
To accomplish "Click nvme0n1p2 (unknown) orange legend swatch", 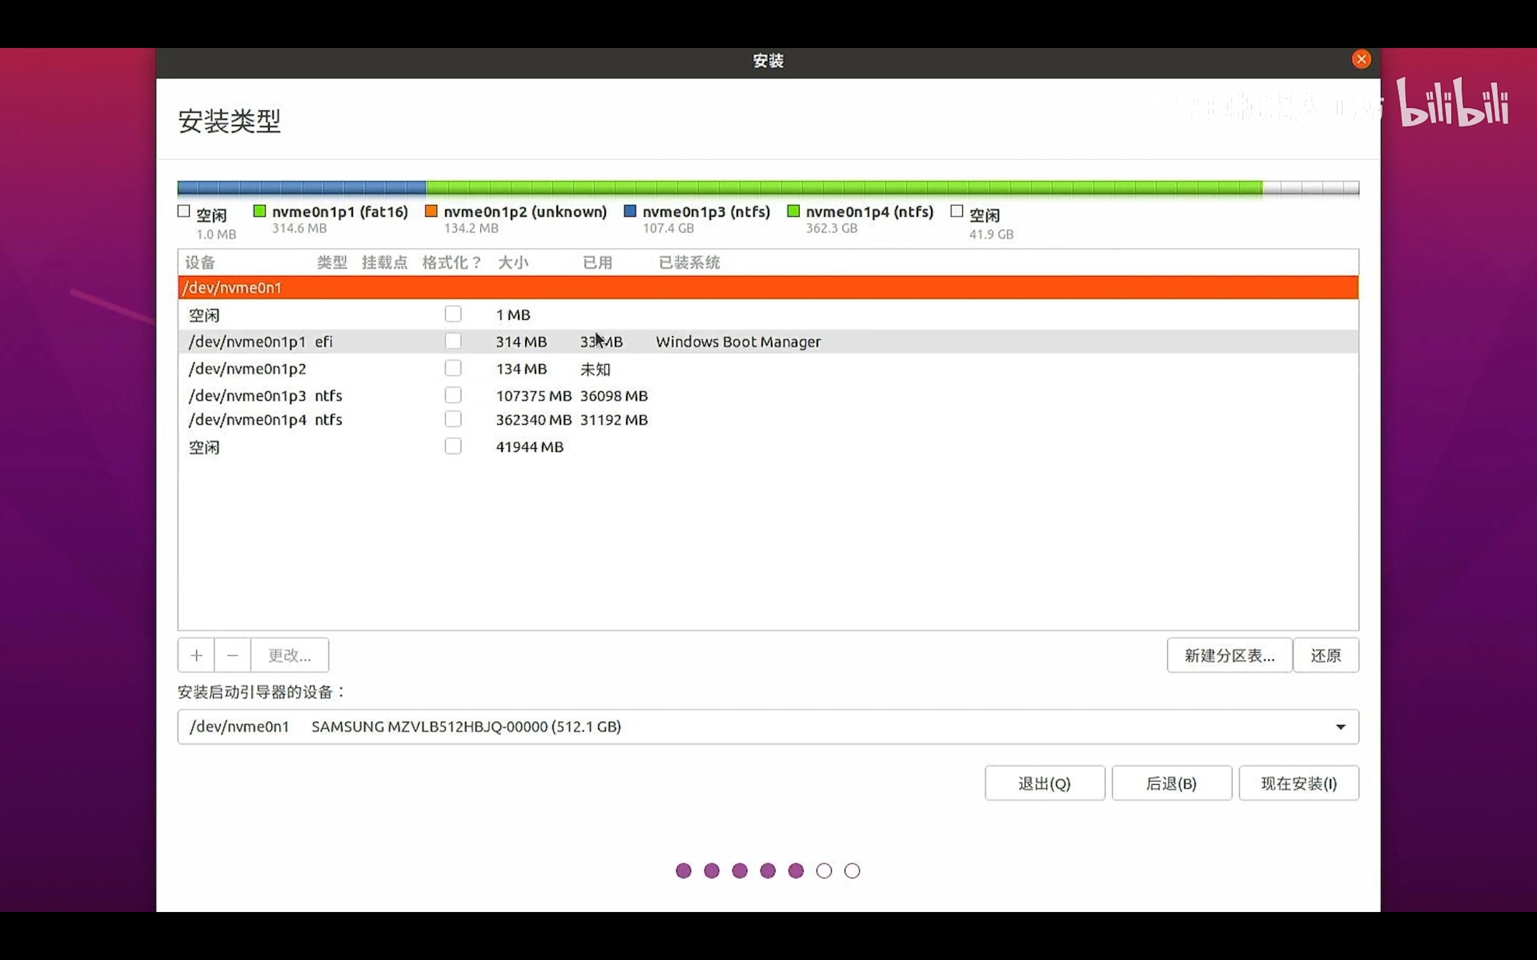I will coord(430,211).
